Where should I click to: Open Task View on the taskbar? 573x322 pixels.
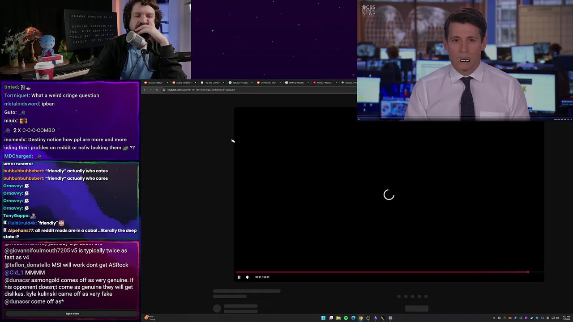(x=331, y=318)
